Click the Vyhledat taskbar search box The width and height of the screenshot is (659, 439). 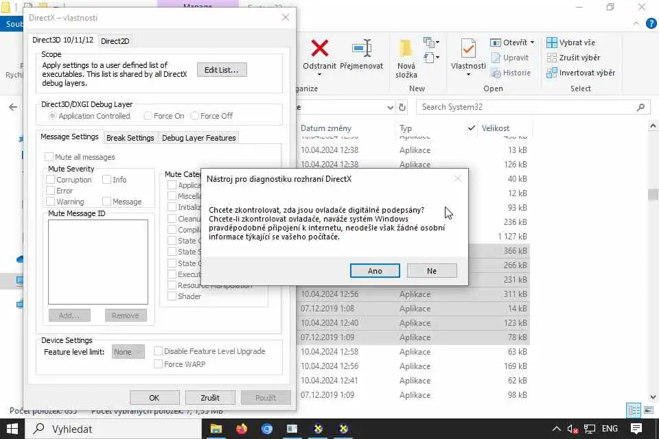point(113,429)
